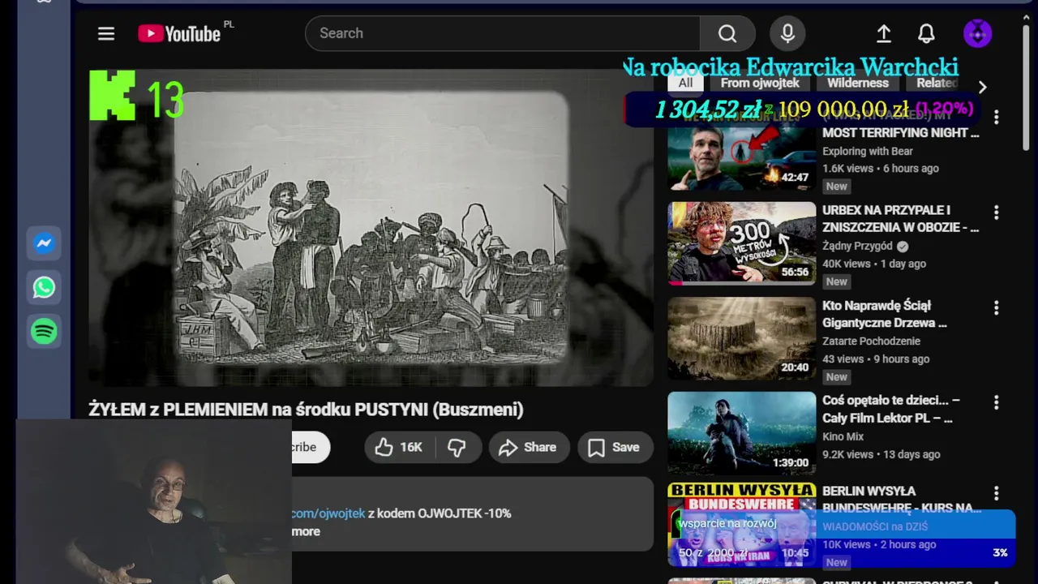Like the video with 16K thumbs up
The width and height of the screenshot is (1038, 584).
[x=399, y=447]
